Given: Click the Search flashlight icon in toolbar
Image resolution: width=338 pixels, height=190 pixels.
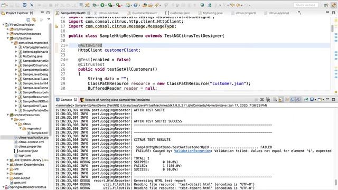Looking at the screenshot, I should click(157, 5).
